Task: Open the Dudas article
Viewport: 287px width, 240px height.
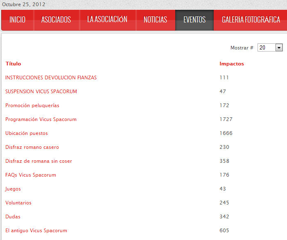Action: point(13,217)
